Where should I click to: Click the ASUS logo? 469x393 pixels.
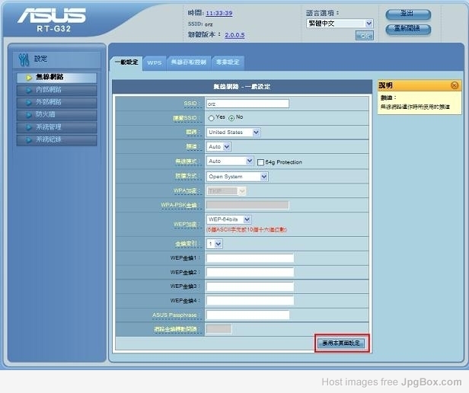(x=52, y=17)
